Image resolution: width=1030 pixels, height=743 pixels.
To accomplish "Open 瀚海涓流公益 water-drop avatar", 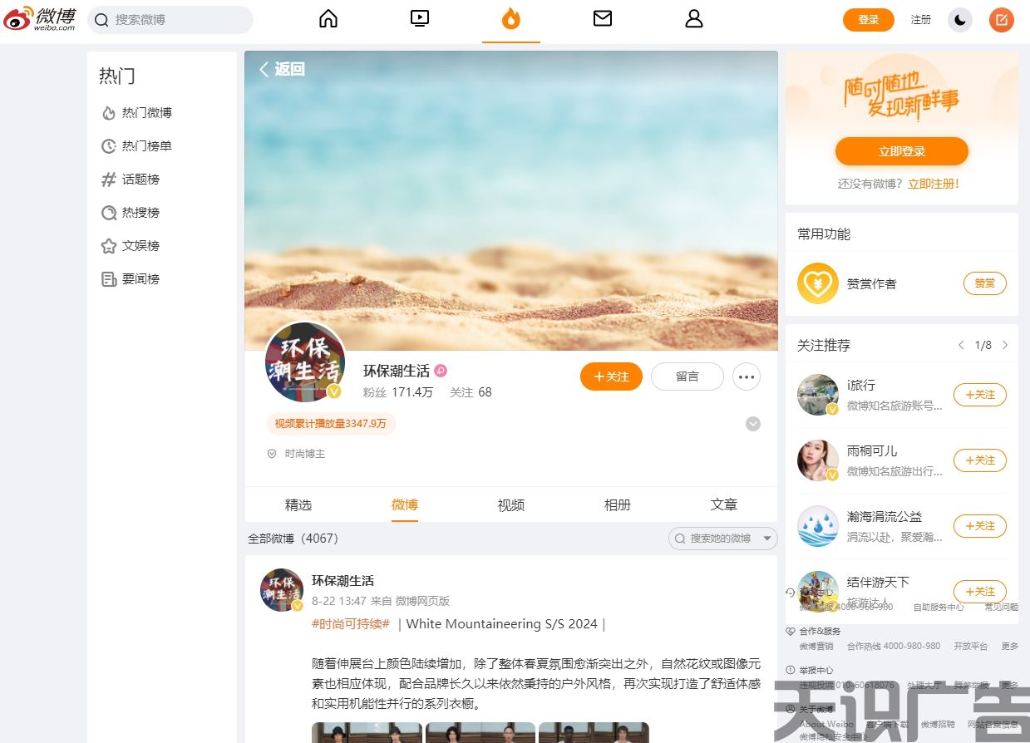I will pyautogui.click(x=818, y=526).
